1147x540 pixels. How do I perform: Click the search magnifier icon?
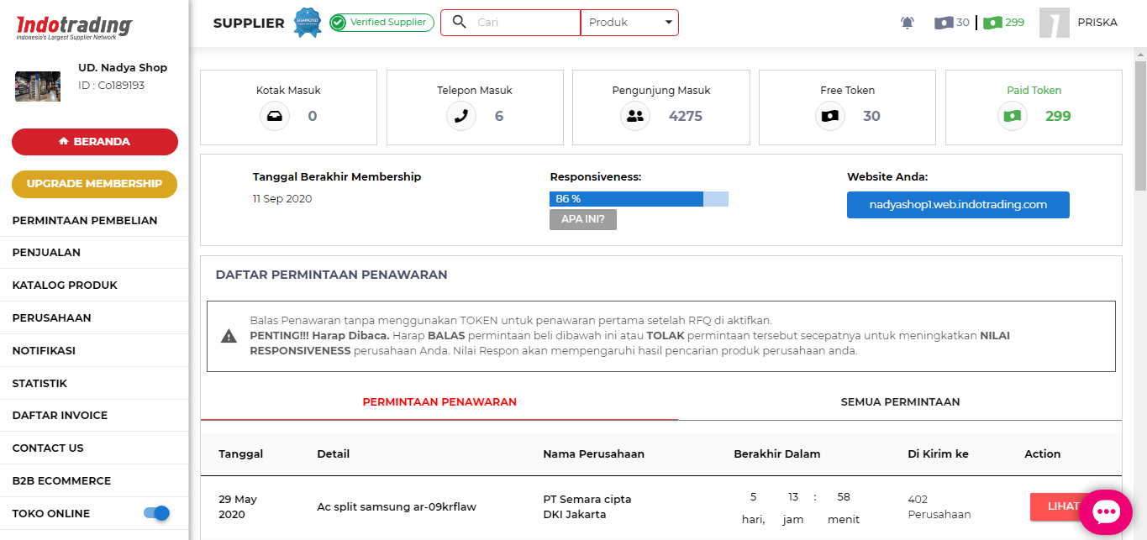tap(459, 22)
